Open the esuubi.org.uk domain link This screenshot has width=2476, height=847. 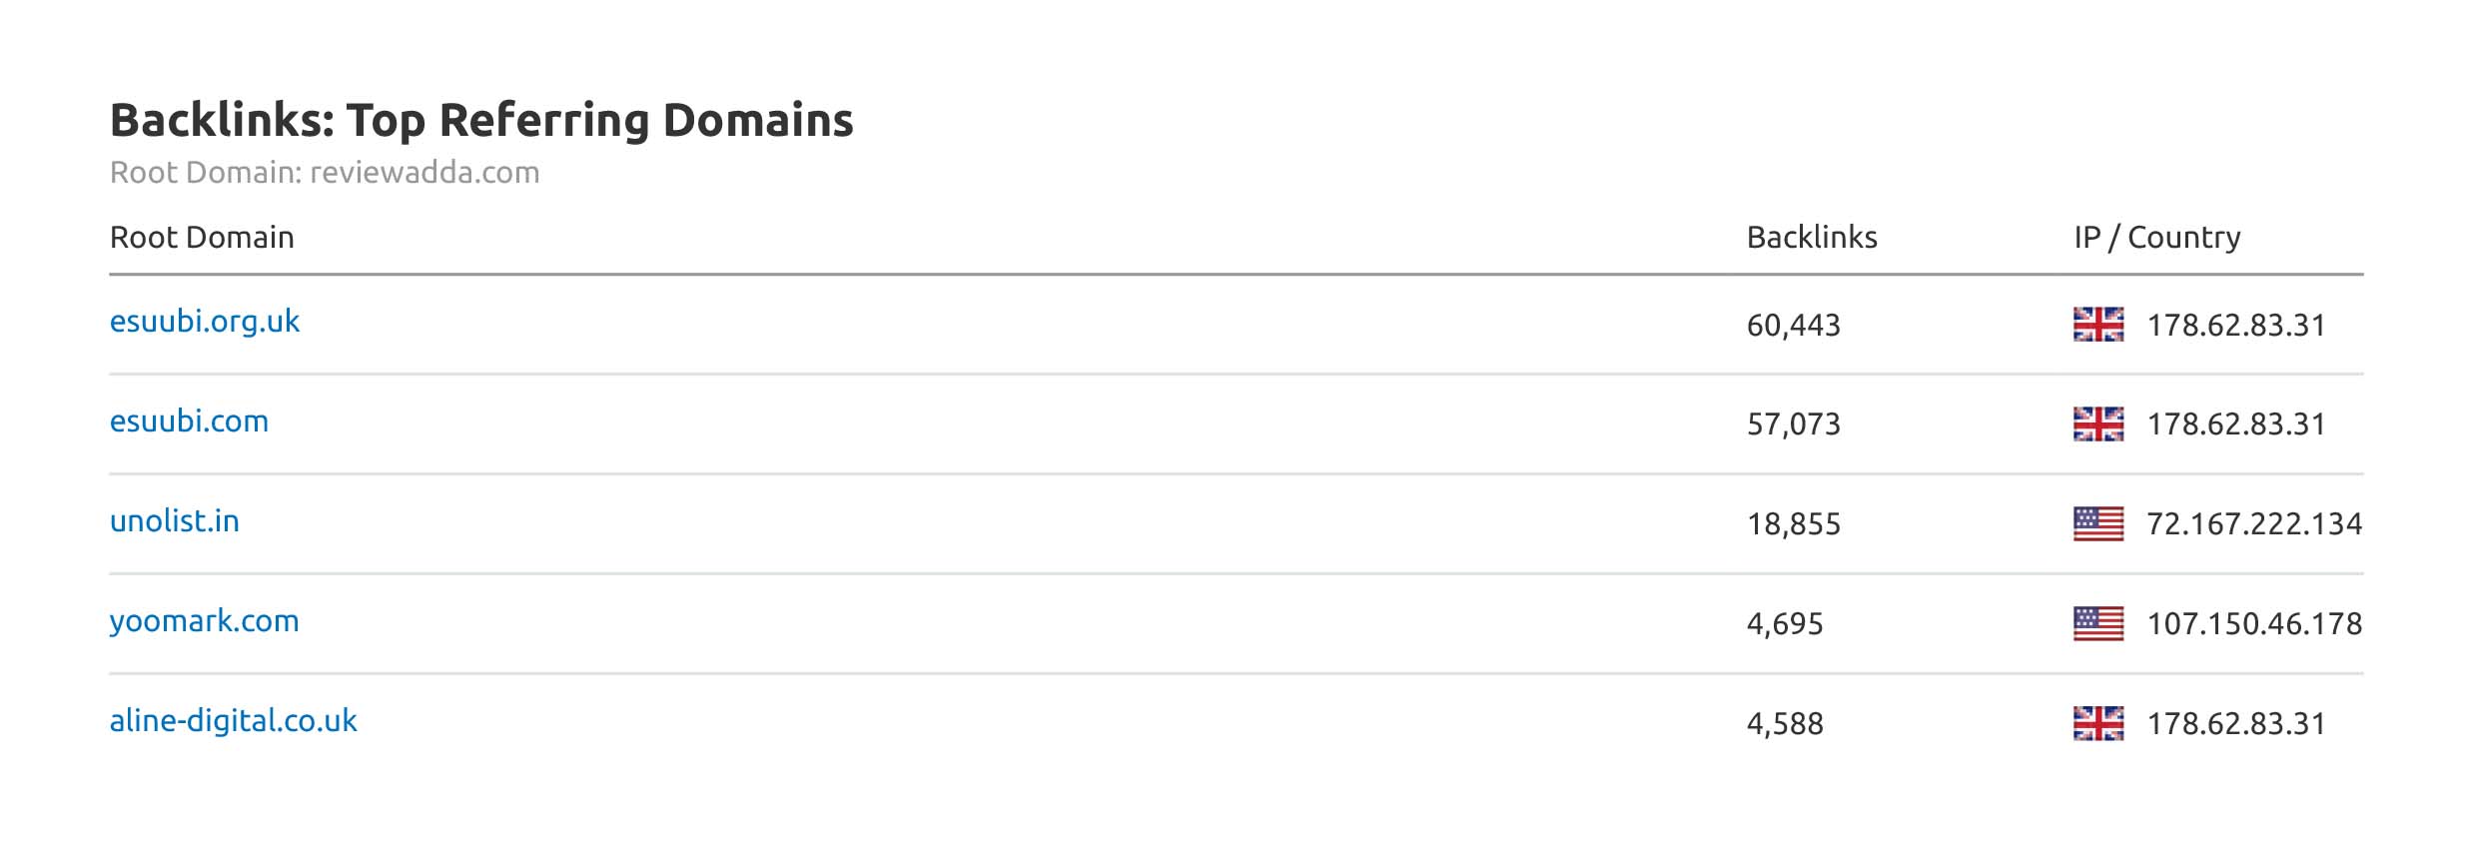click(204, 322)
